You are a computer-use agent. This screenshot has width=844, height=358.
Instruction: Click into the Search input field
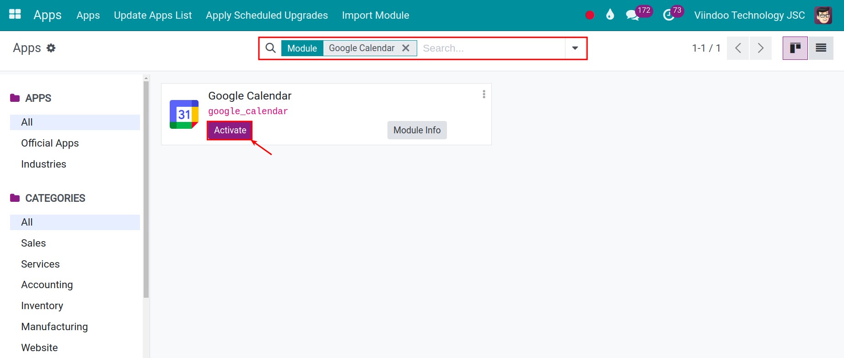click(x=492, y=48)
